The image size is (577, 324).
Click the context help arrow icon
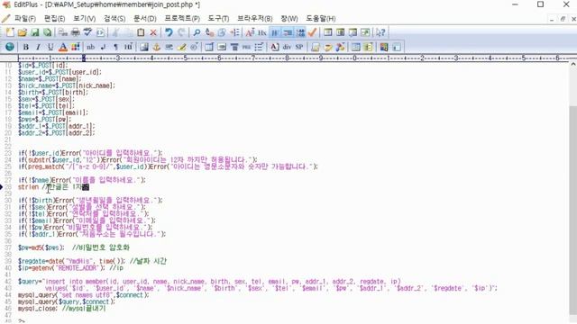click(x=380, y=32)
